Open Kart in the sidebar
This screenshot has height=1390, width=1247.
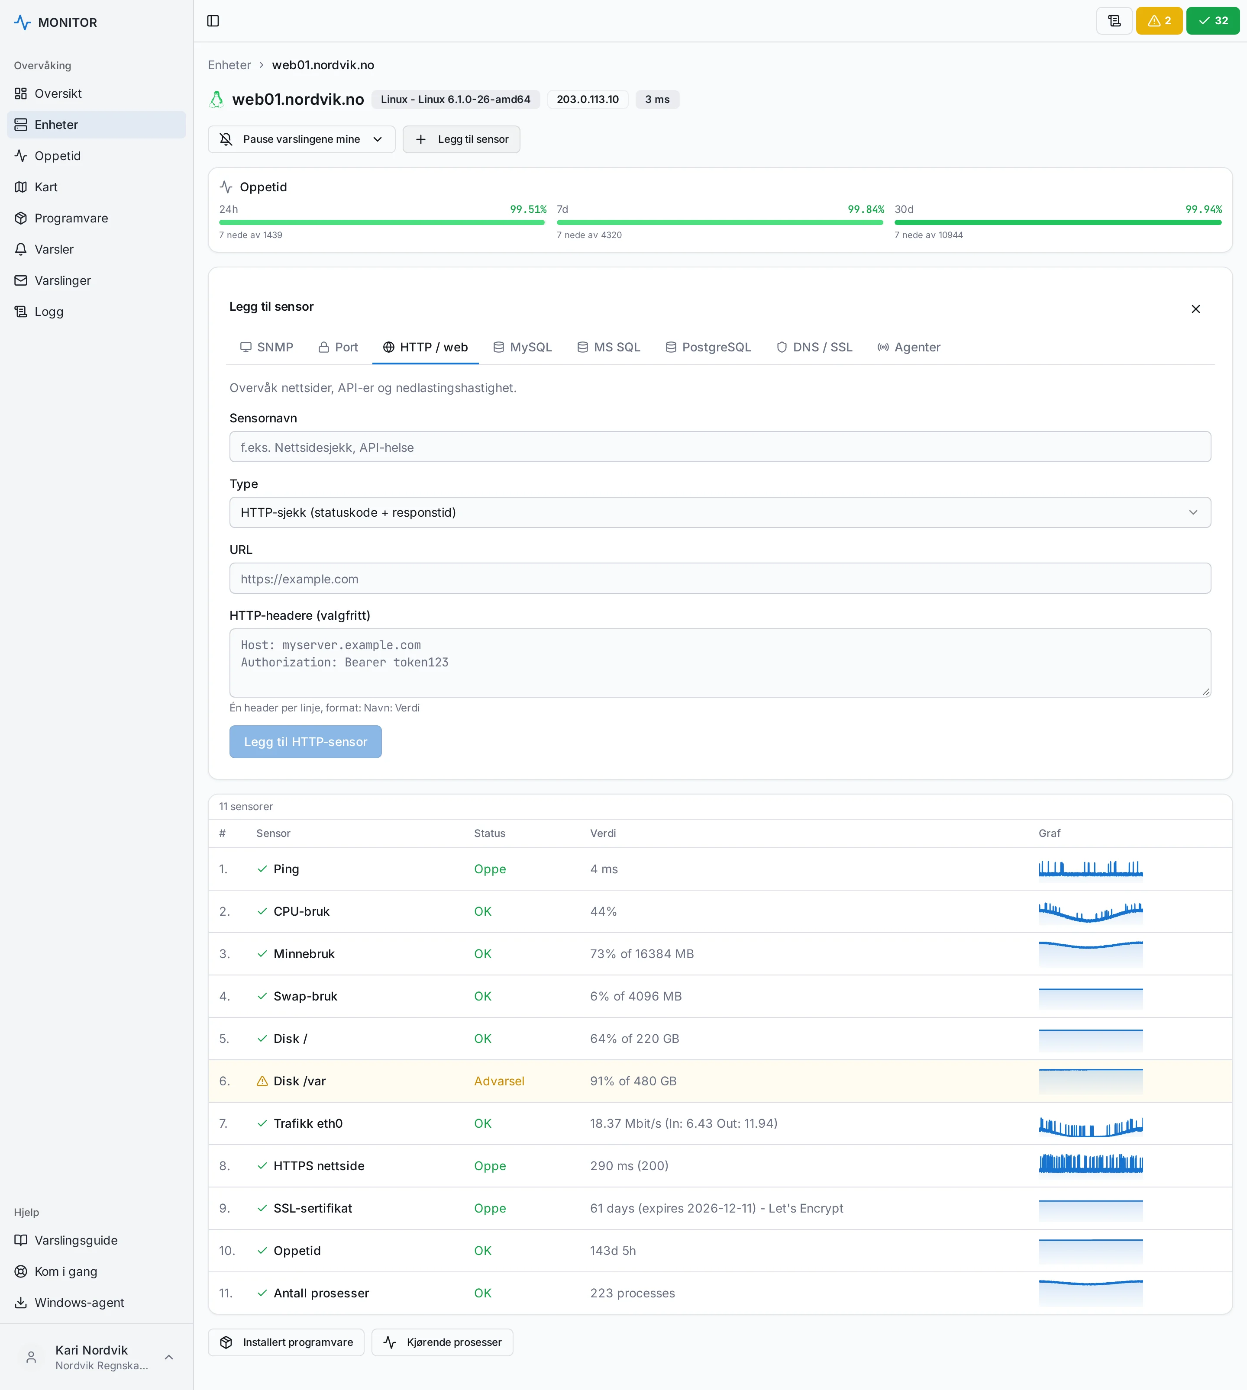pos(97,187)
